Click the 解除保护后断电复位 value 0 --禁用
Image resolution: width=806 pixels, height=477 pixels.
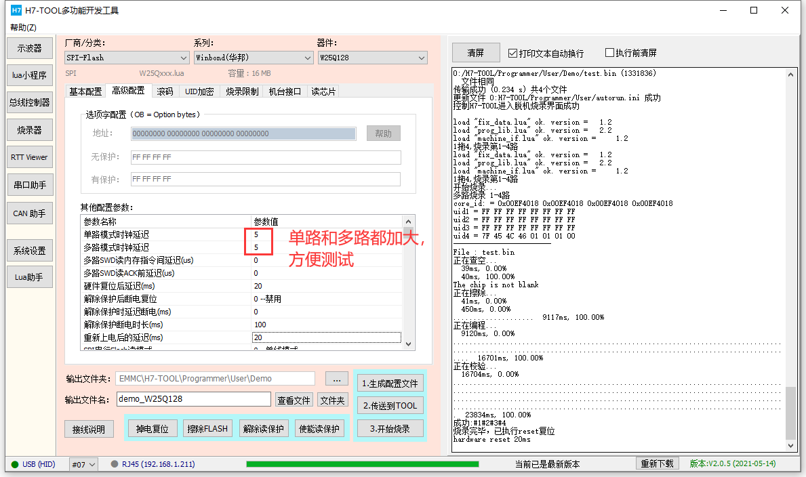pos(327,299)
